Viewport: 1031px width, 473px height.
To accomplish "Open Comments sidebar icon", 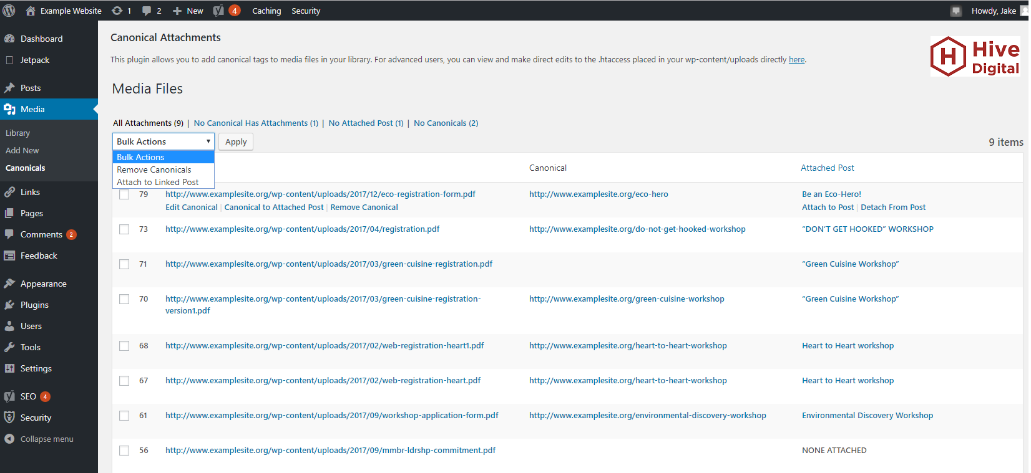I will click(x=9, y=234).
